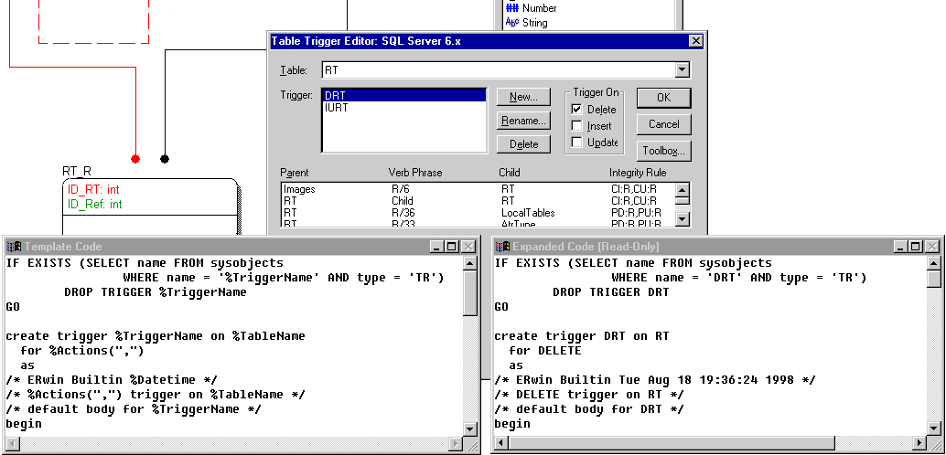The height and width of the screenshot is (455, 946).
Task: Click the Expanded Code [Read-Only] title bar
Action: tap(717, 247)
